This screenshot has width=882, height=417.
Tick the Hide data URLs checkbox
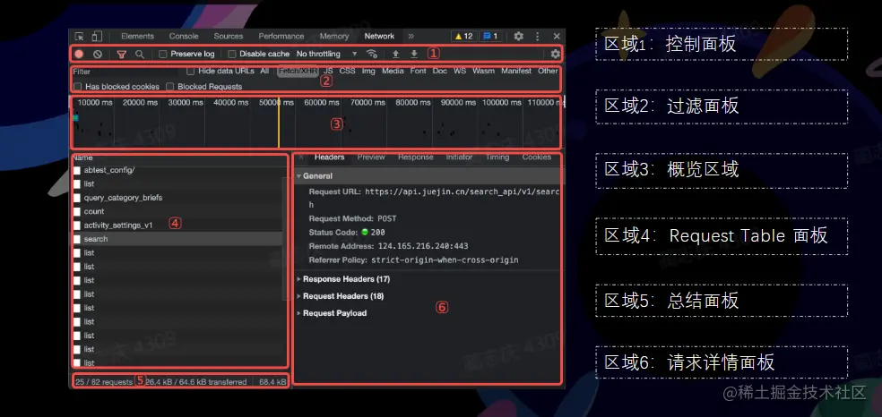pos(191,72)
